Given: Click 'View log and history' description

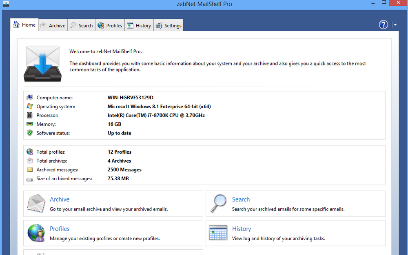Looking at the screenshot, I should point(279,238).
